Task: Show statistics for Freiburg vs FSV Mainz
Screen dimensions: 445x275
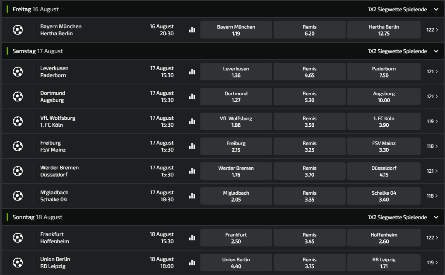Action: (192, 146)
